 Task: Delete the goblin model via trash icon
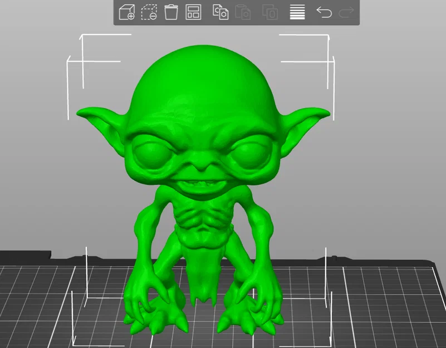tap(171, 13)
